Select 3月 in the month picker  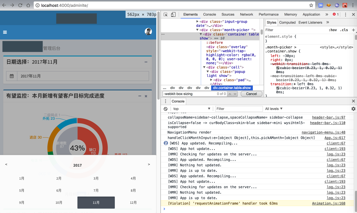pyautogui.click(x=96, y=178)
